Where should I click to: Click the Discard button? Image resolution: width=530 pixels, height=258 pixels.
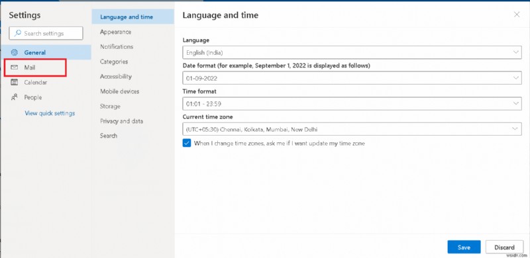pos(504,247)
